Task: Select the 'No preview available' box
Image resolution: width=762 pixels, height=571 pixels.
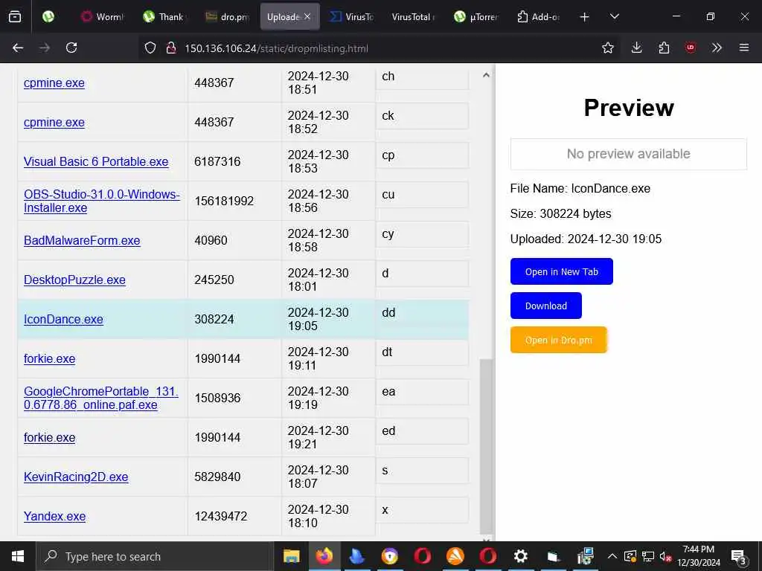Action: [x=628, y=154]
